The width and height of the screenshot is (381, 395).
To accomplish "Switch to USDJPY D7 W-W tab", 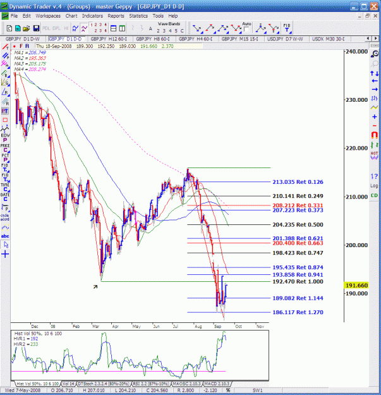I will (x=285, y=39).
